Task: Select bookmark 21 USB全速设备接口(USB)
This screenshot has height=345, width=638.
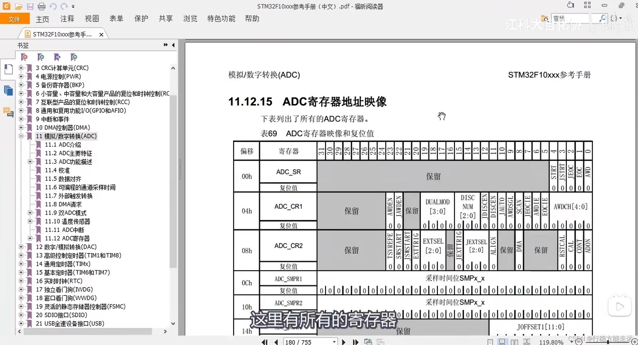Action: pyautogui.click(x=70, y=323)
